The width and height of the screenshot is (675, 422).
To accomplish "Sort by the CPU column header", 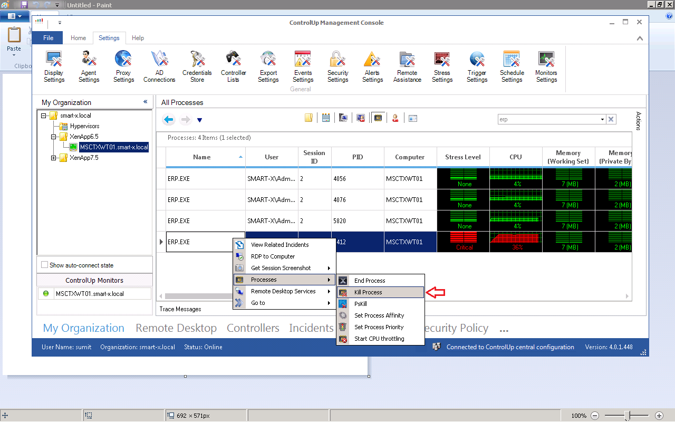I will [516, 157].
